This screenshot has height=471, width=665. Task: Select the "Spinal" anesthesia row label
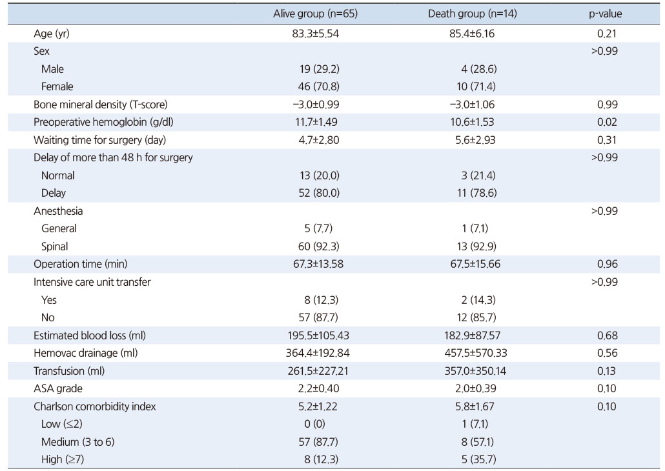tap(54, 246)
